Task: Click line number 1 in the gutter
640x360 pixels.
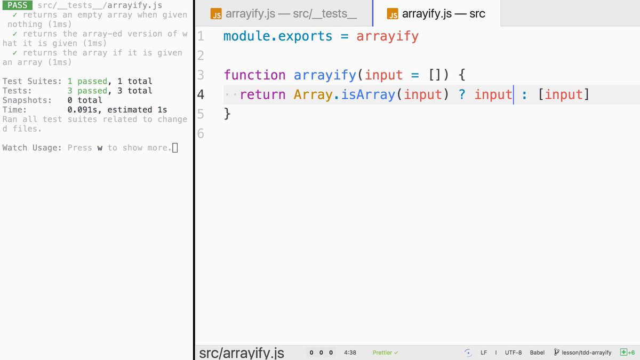Action: [x=201, y=36]
